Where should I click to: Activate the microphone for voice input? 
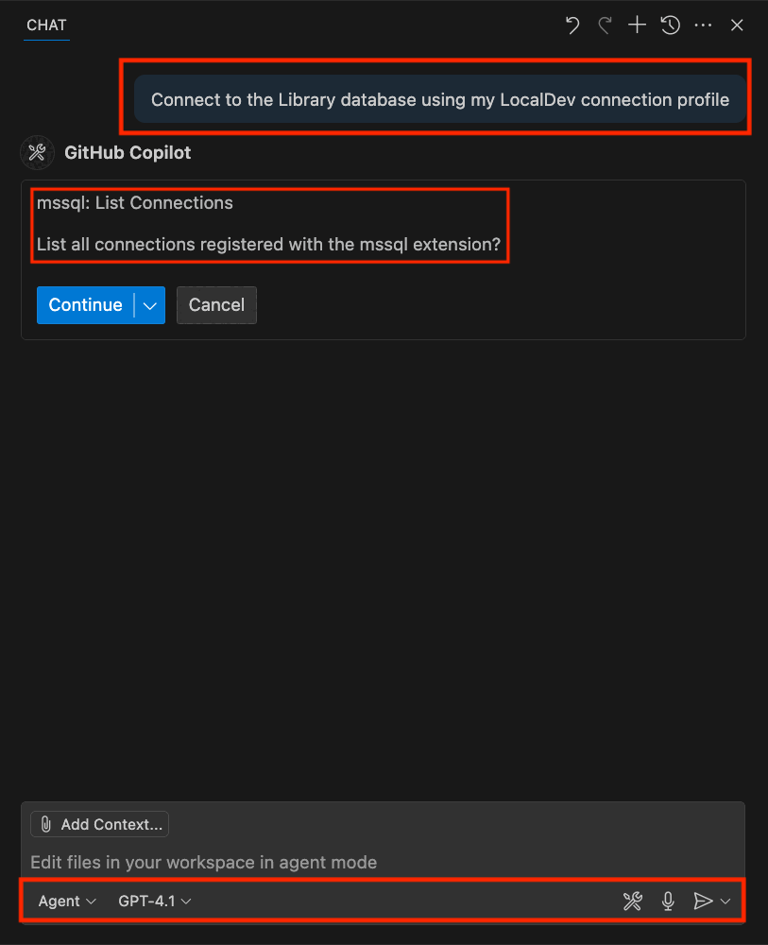click(668, 901)
